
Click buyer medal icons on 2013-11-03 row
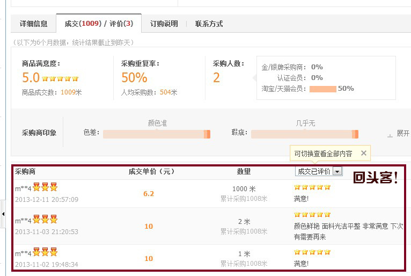(x=45, y=220)
